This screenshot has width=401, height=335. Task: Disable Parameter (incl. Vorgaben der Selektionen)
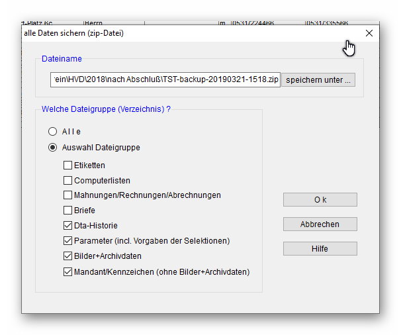(67, 241)
